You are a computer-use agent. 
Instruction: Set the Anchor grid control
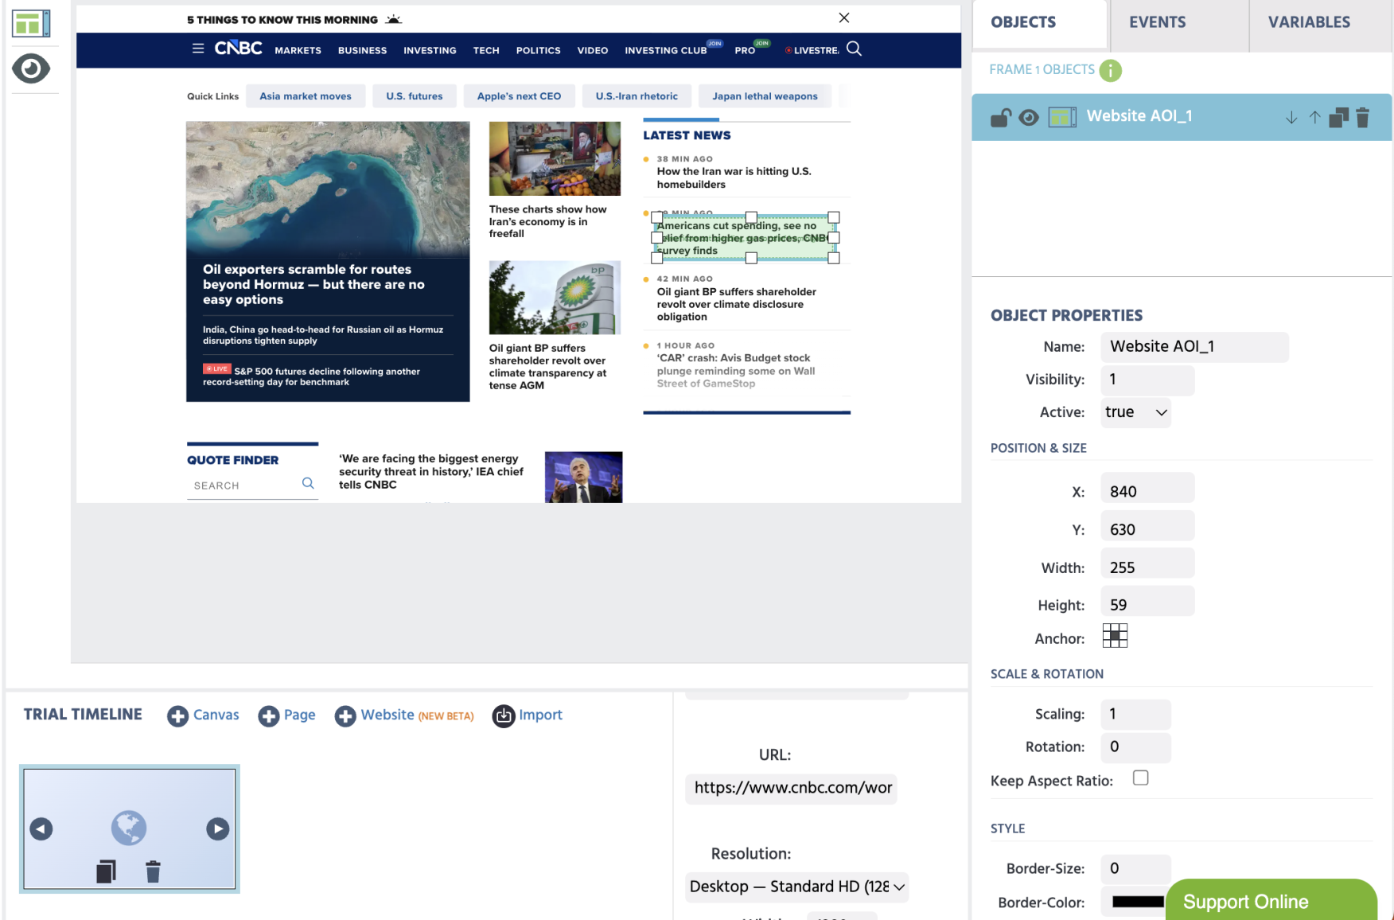(1115, 636)
